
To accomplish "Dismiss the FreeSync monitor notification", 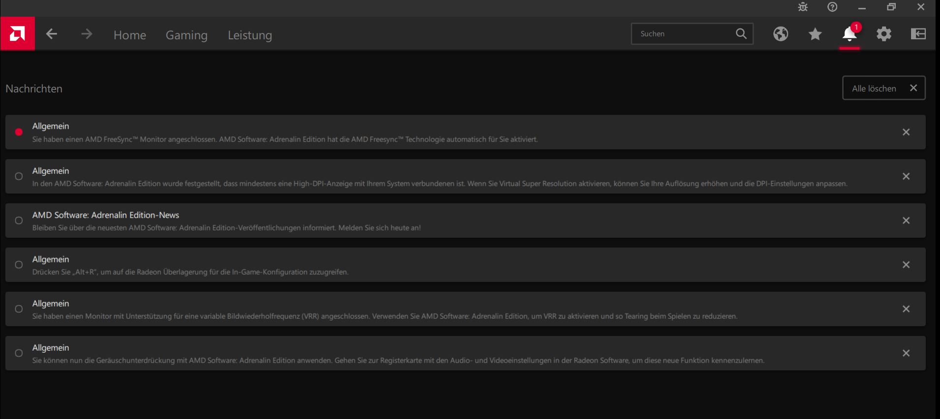I will click(x=906, y=132).
